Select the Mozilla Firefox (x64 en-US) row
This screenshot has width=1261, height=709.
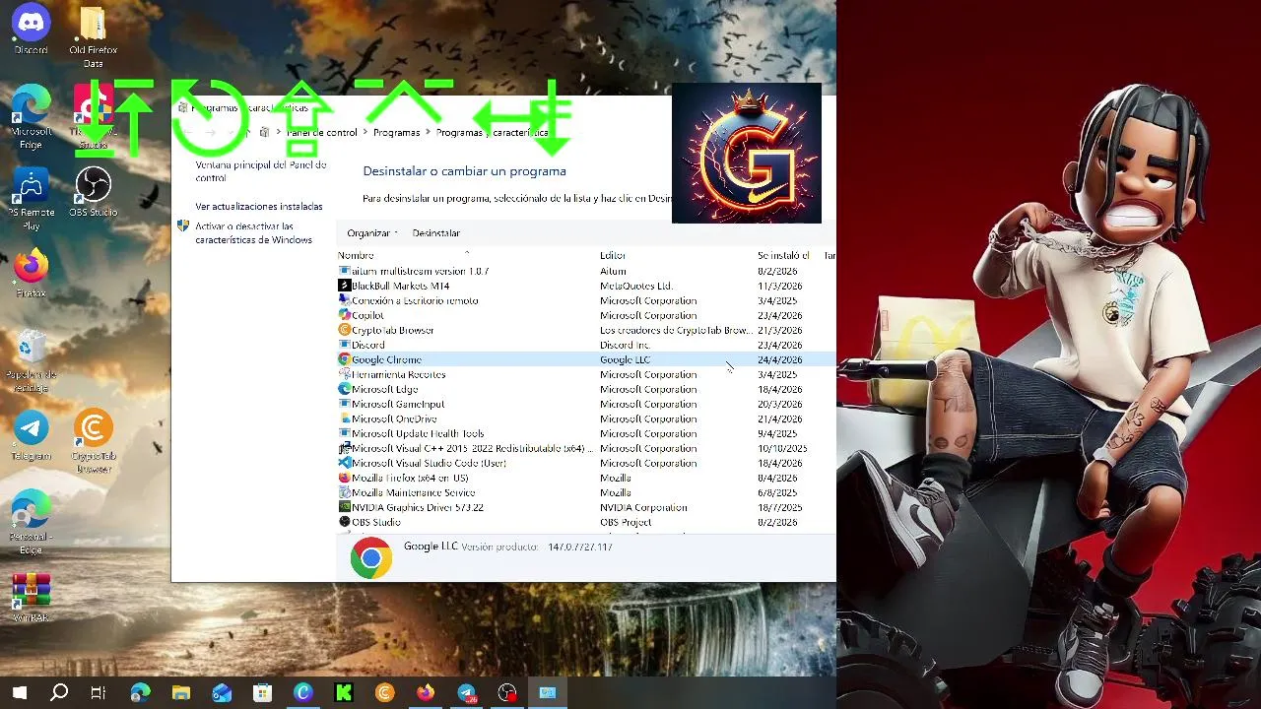tap(586, 478)
